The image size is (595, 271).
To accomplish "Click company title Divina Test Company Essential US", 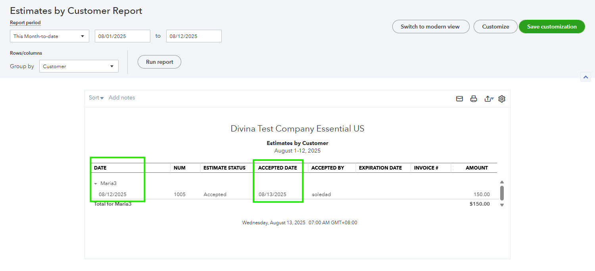I will click(297, 129).
